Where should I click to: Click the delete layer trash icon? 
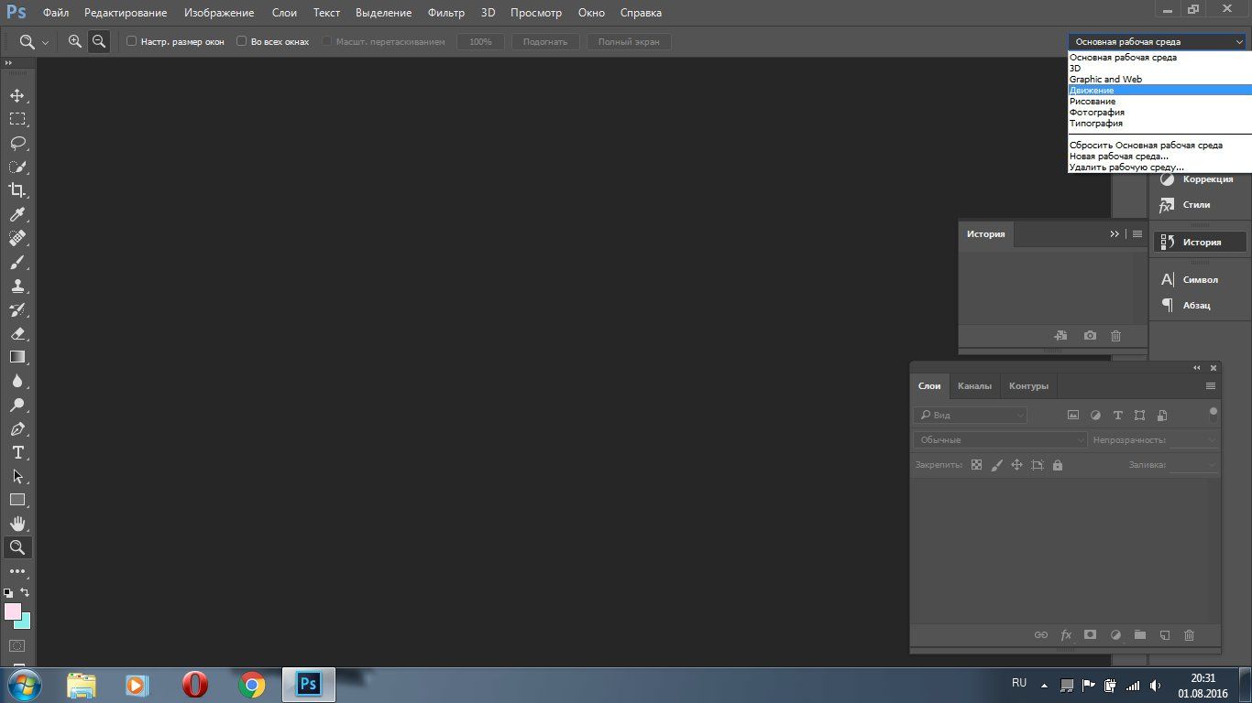(x=1190, y=634)
